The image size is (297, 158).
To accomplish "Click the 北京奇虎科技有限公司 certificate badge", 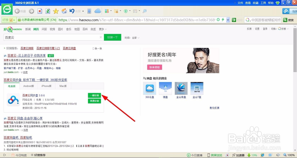I will point(37,20).
